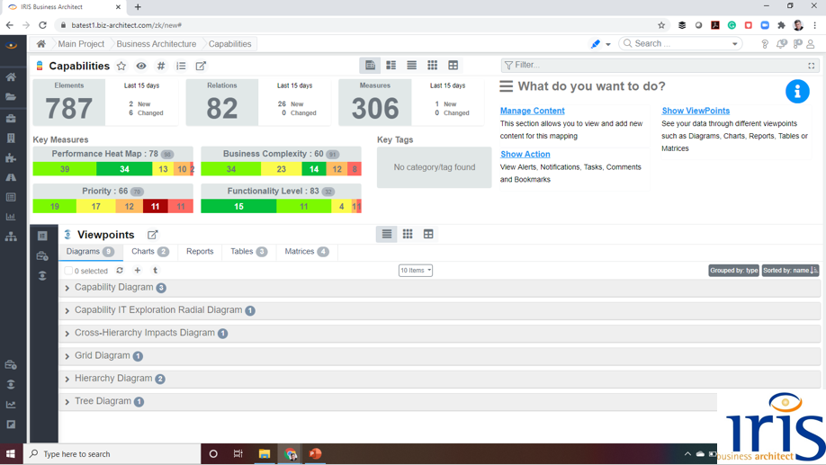This screenshot has width=826, height=465.
Task: Open the notifications bell icon
Action: pyautogui.click(x=781, y=44)
